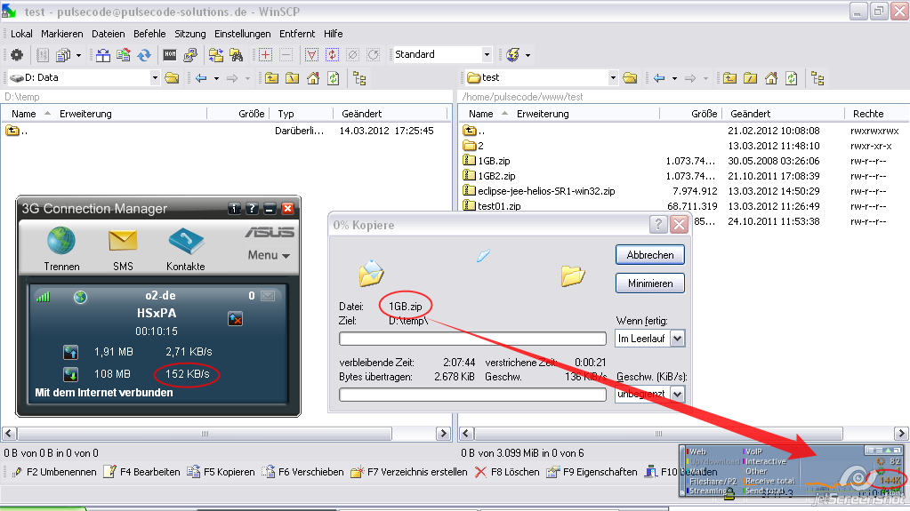
Task: Go to remote root directory icon
Action: point(750,77)
